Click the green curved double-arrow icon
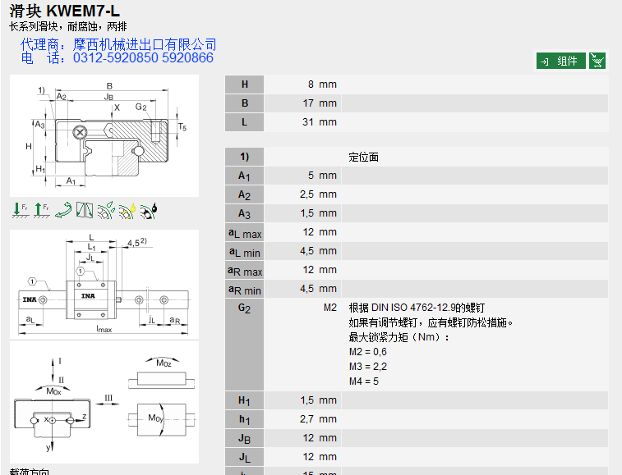The height and width of the screenshot is (475, 622). pos(62,211)
